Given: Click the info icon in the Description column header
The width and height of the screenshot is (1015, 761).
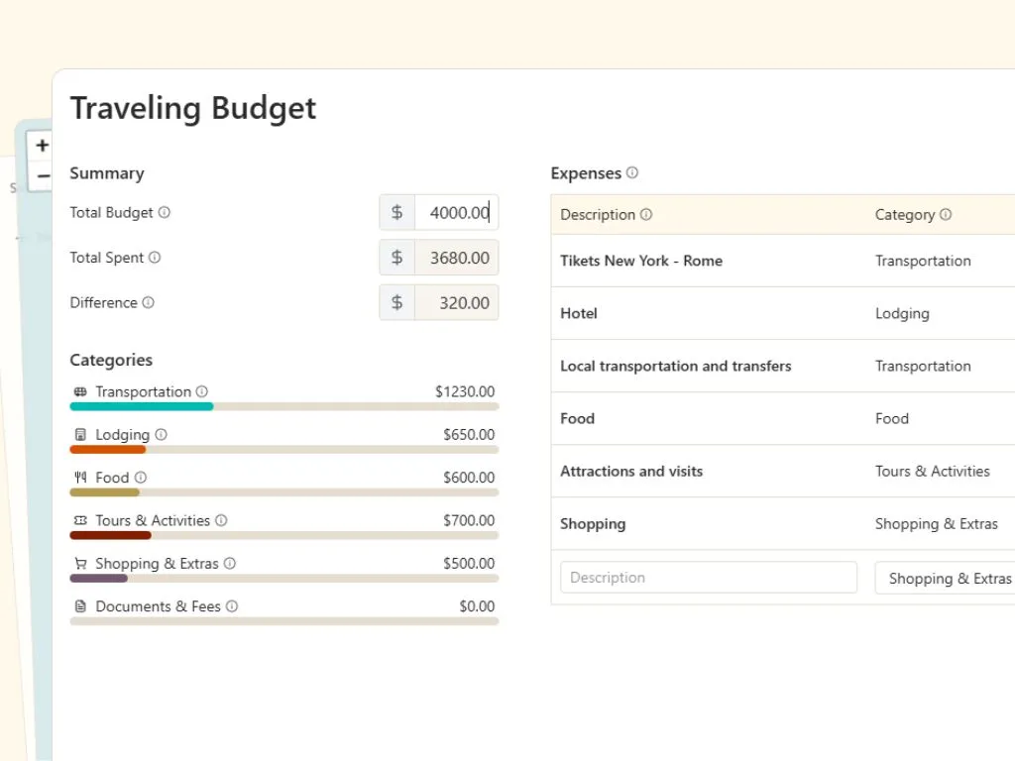Looking at the screenshot, I should coord(648,215).
